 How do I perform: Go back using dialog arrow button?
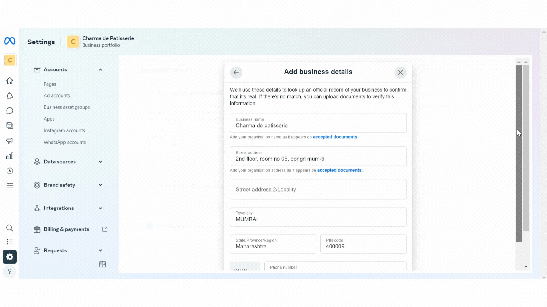tap(236, 72)
